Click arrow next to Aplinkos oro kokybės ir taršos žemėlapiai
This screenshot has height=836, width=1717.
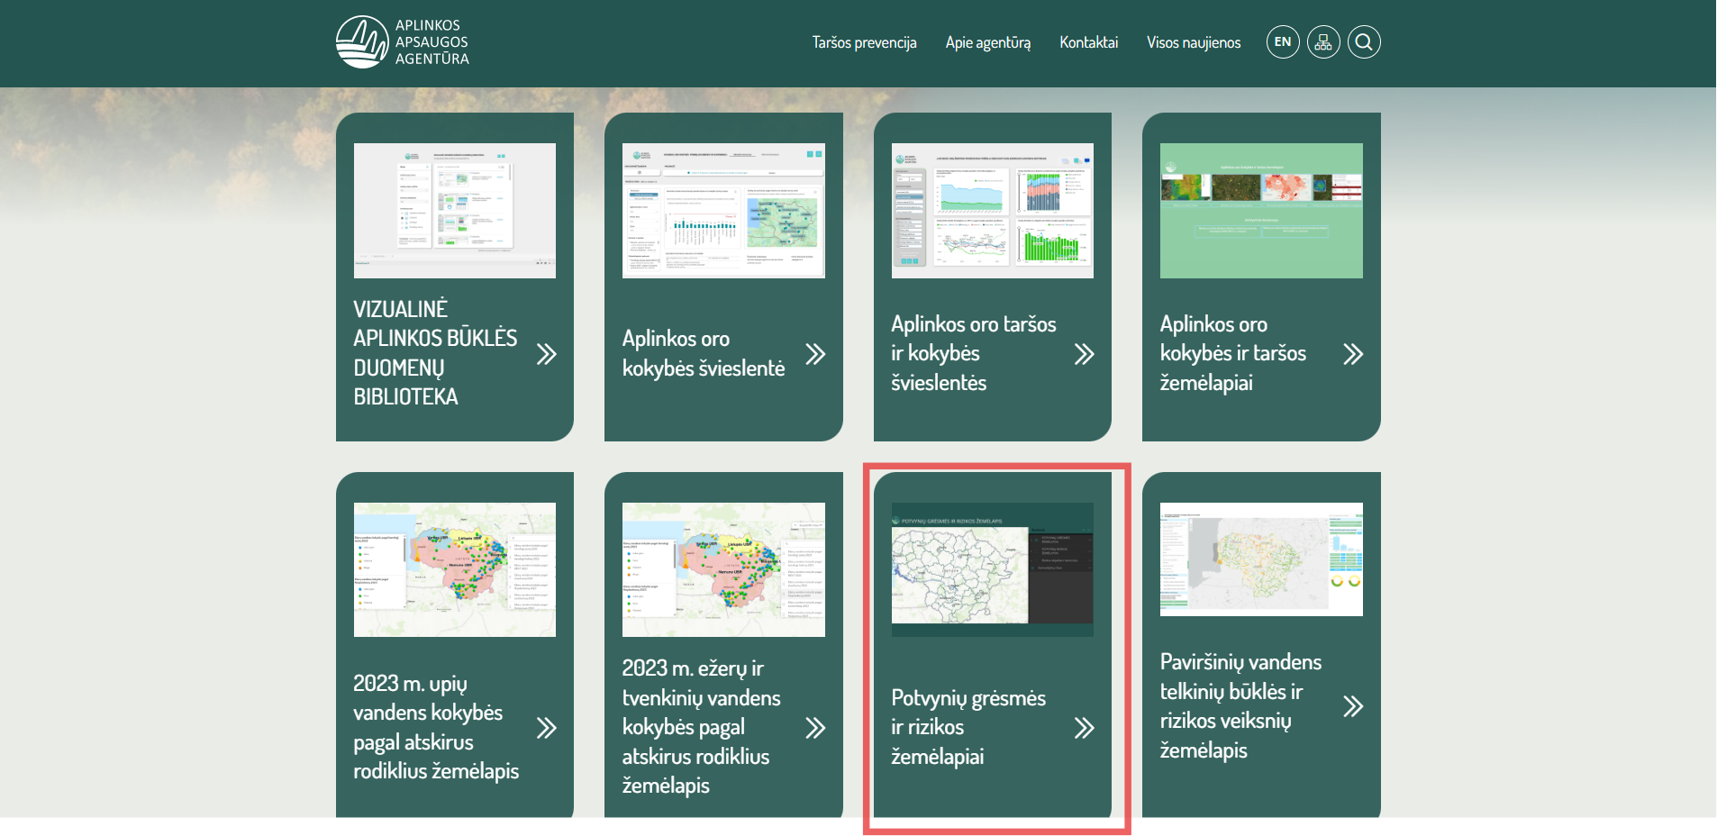[x=1352, y=354]
